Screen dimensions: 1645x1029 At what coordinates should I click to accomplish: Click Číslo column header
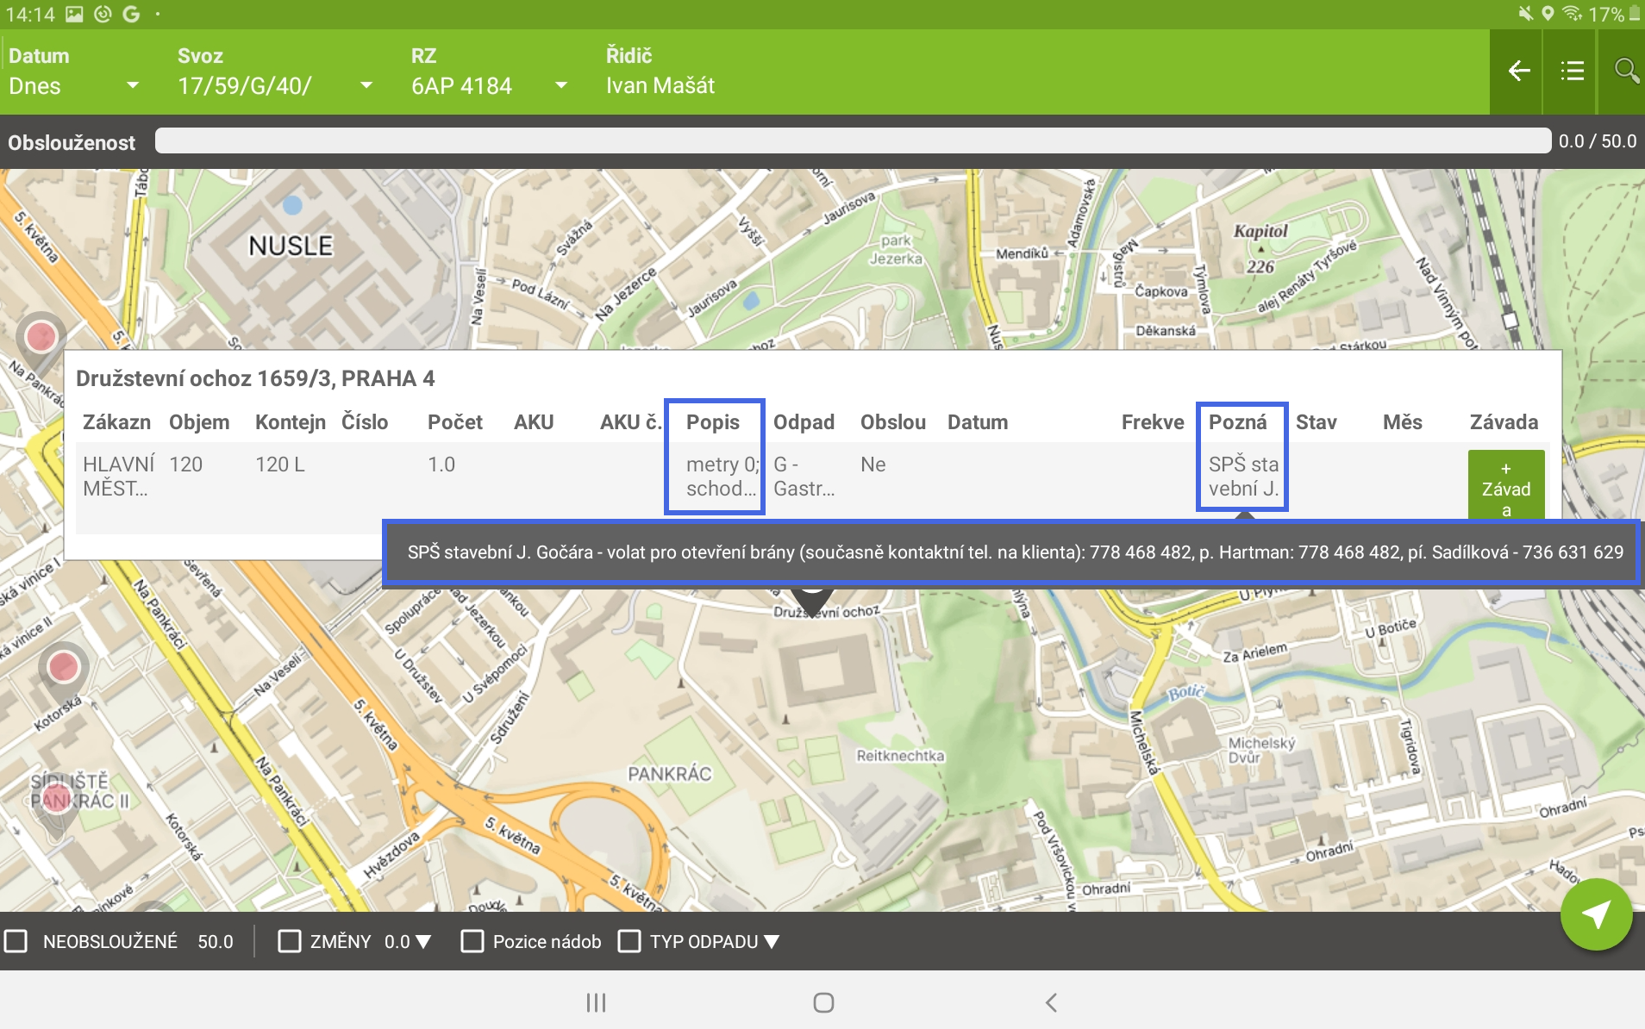click(x=365, y=422)
